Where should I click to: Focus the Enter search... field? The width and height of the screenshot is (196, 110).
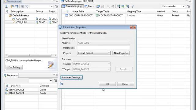pos(172,6)
